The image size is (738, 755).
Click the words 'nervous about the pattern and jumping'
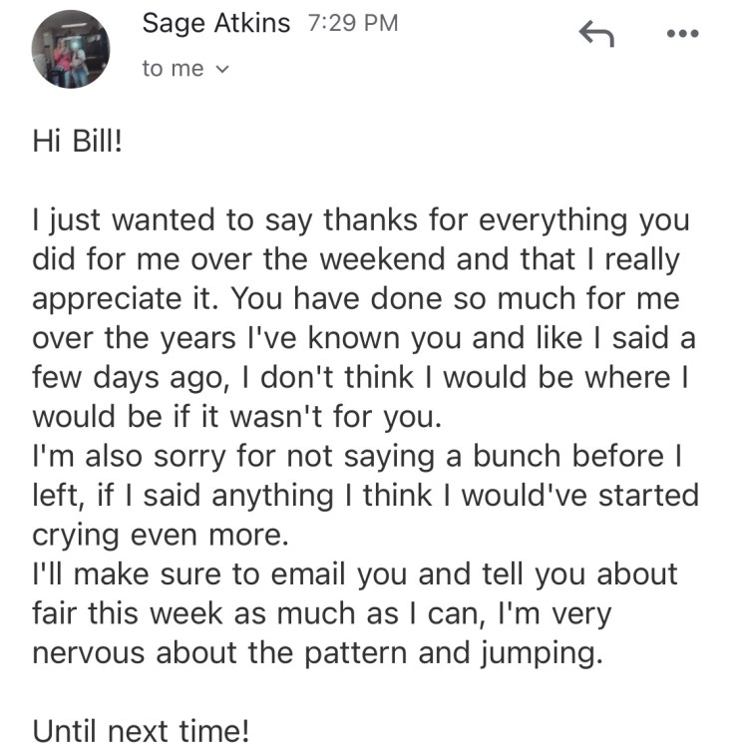pos(317,652)
